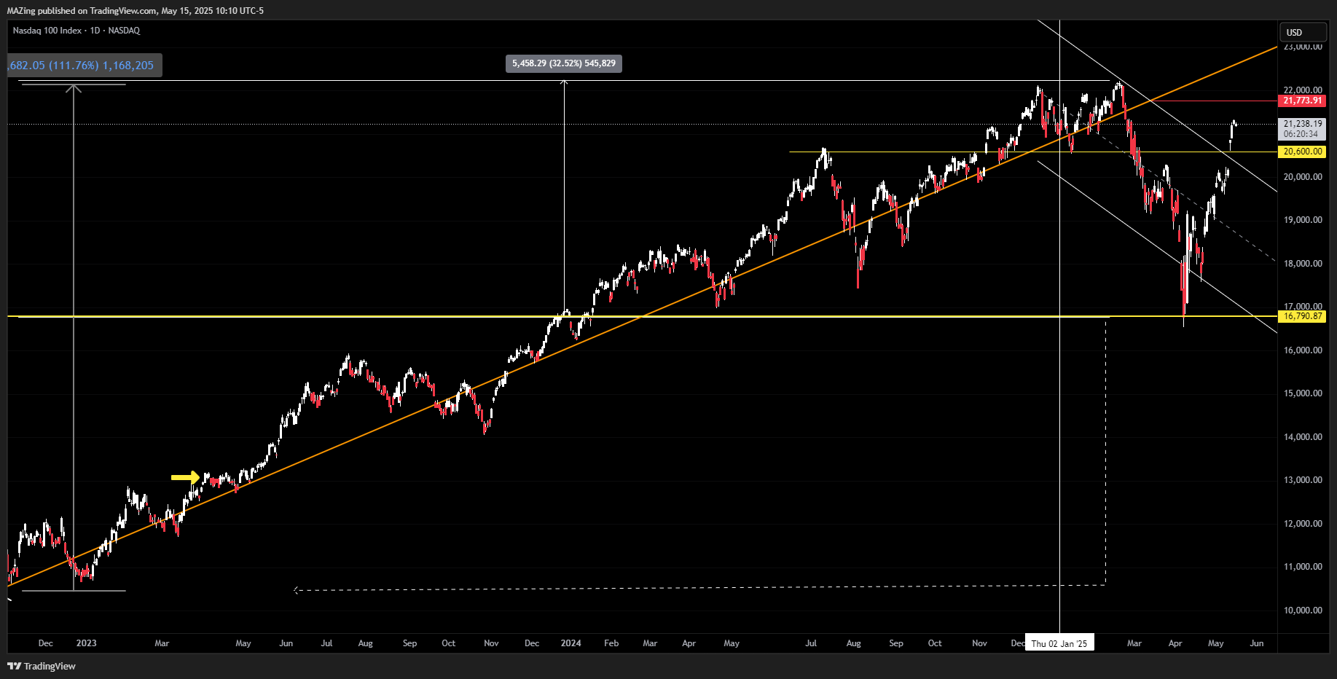Viewport: 1337px width, 679px height.
Task: Click the yellow 16,790.87 price label
Action: (1302, 316)
